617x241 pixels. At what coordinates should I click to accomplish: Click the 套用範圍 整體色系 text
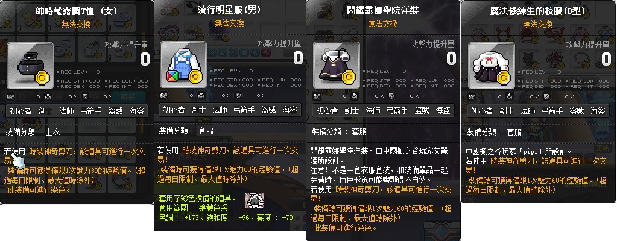[x=193, y=207]
